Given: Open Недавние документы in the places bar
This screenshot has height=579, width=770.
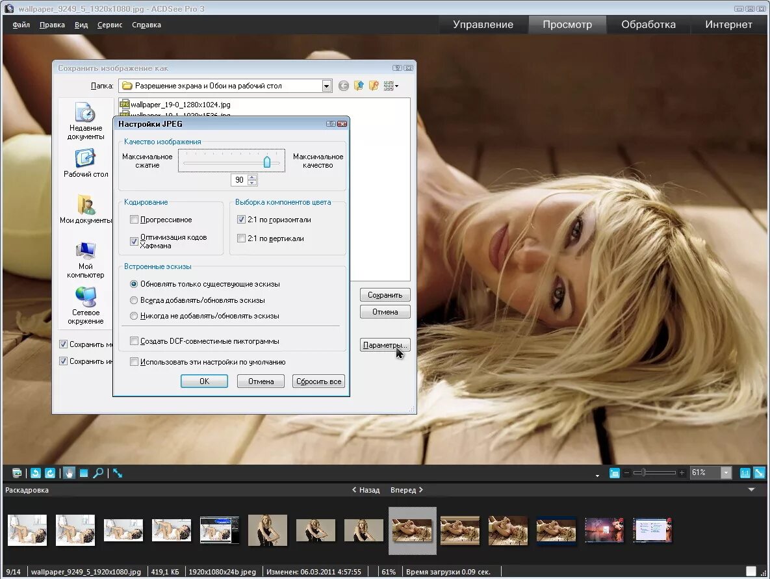Looking at the screenshot, I should pos(85,122).
